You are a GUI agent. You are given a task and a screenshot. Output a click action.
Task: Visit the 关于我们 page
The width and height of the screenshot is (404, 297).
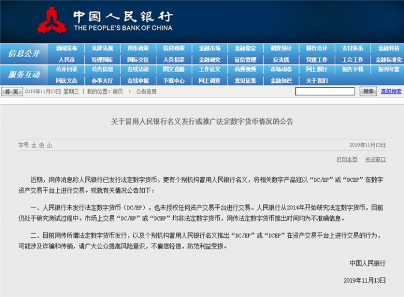coord(317,81)
